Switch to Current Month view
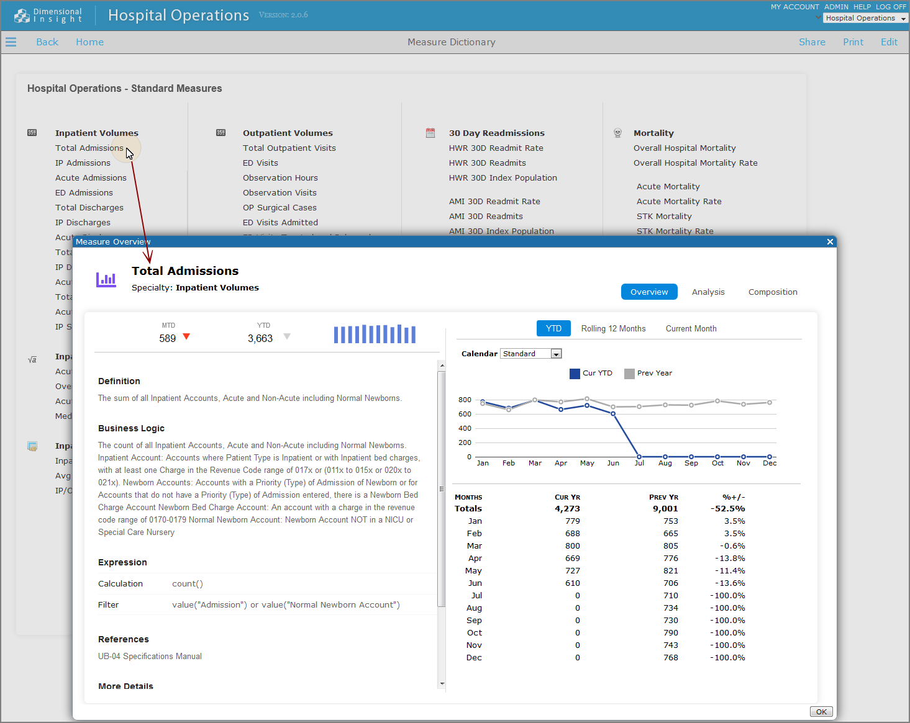Image resolution: width=910 pixels, height=723 pixels. 691,329
